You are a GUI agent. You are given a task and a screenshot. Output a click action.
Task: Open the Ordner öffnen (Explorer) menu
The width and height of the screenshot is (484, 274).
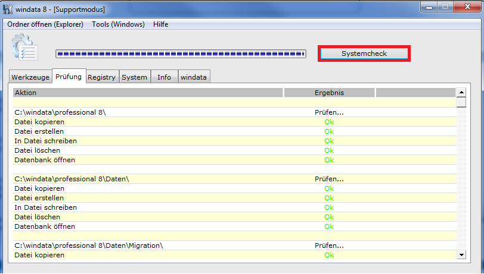[45, 24]
